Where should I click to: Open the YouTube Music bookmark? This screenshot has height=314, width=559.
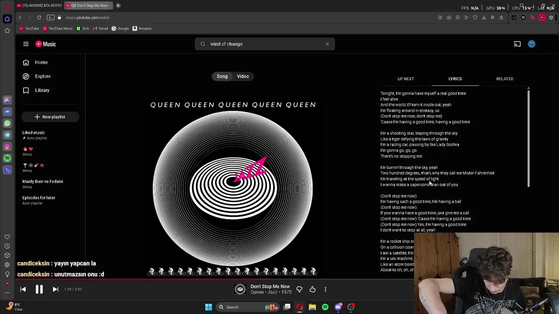click(58, 28)
